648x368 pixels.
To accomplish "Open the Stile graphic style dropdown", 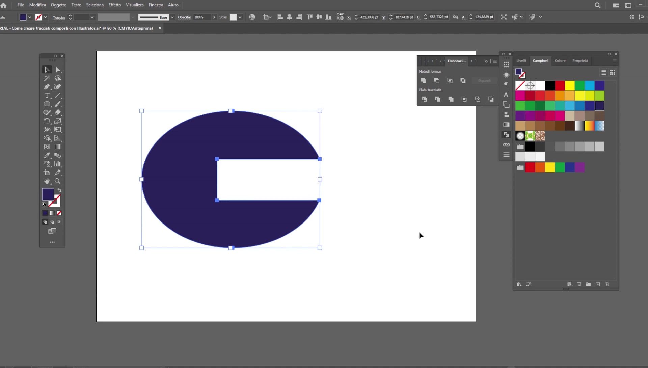I will tap(240, 17).
